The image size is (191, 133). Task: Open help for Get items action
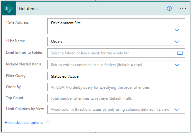click(x=169, y=8)
